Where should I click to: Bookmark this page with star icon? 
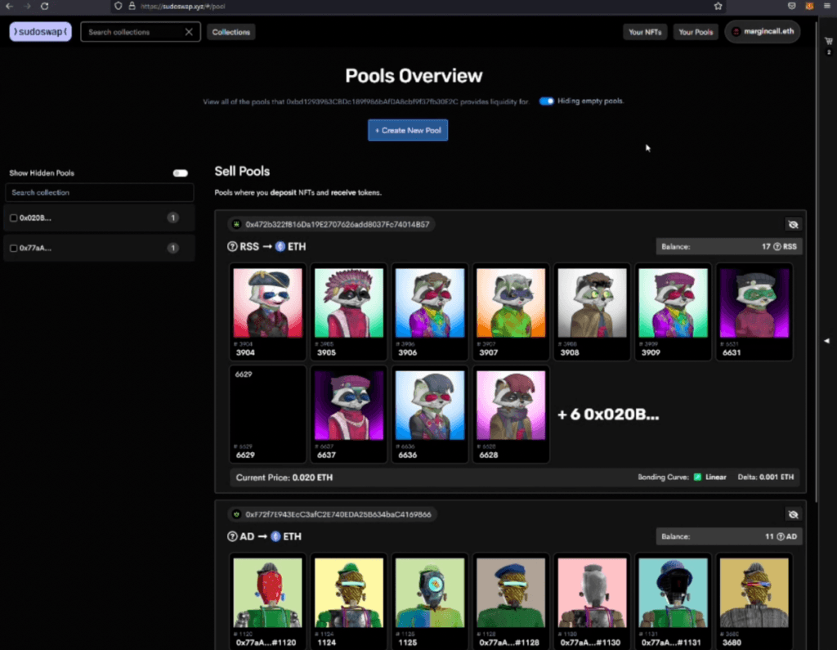click(x=718, y=7)
